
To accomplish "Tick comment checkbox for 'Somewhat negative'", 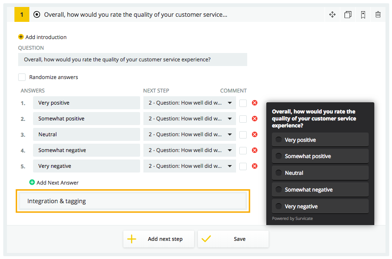I will pyautogui.click(x=243, y=150).
